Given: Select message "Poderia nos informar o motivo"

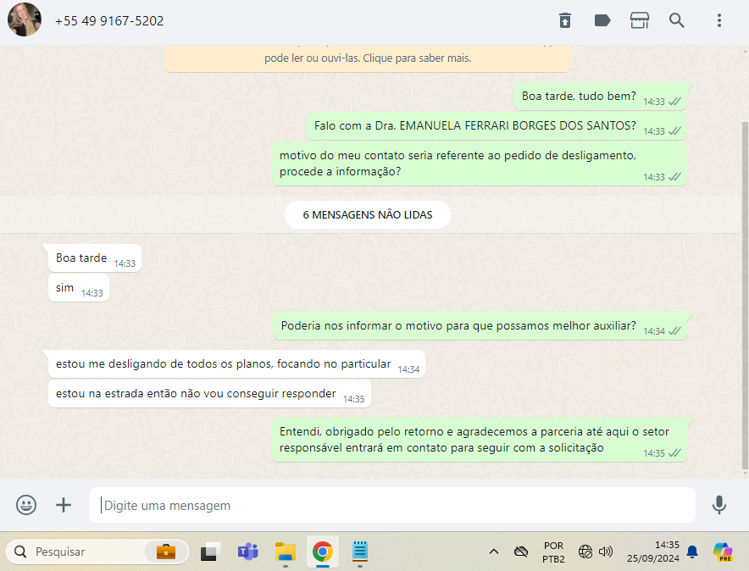Looking at the screenshot, I should click(x=480, y=326).
